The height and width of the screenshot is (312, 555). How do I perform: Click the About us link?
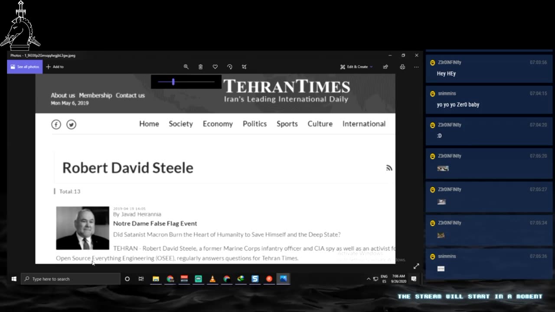coord(63,95)
